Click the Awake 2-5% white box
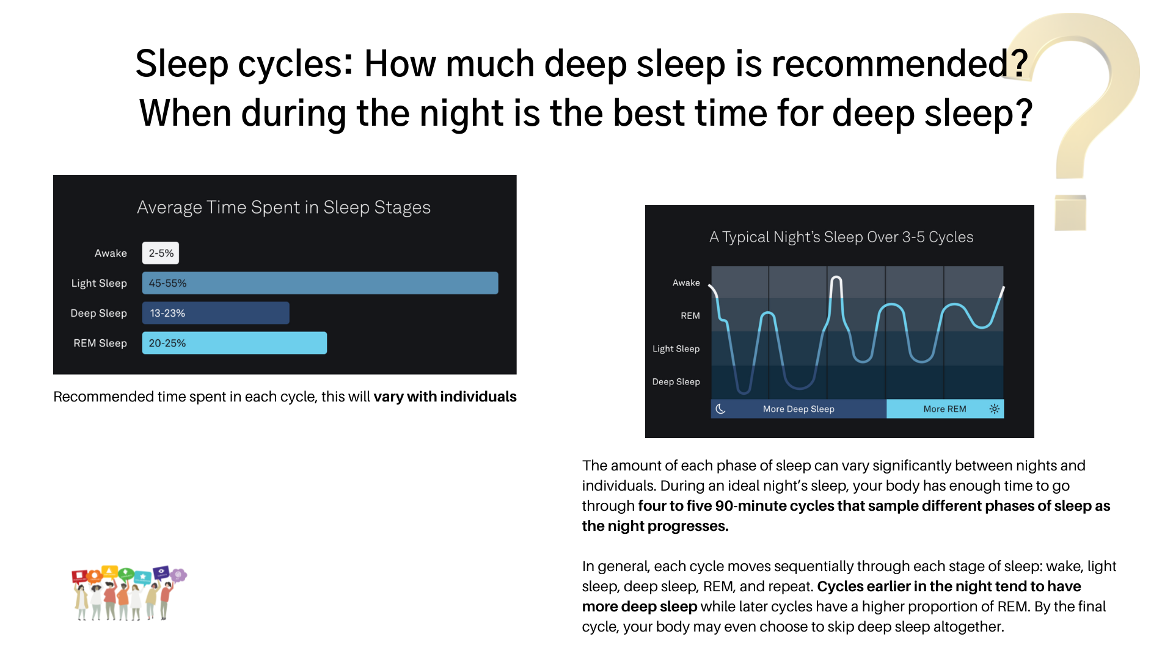The image size is (1173, 659). tap(161, 253)
